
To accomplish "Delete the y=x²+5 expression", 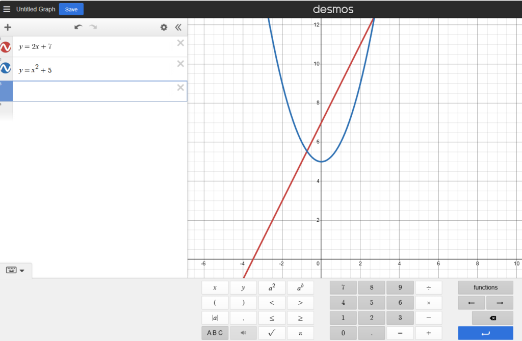I will click(180, 64).
